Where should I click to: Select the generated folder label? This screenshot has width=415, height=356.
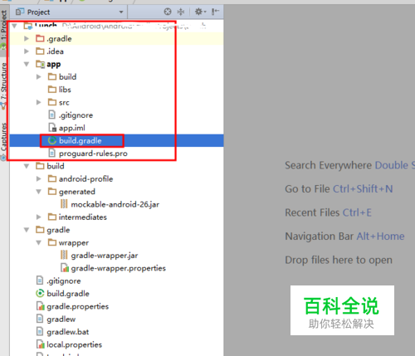77,192
